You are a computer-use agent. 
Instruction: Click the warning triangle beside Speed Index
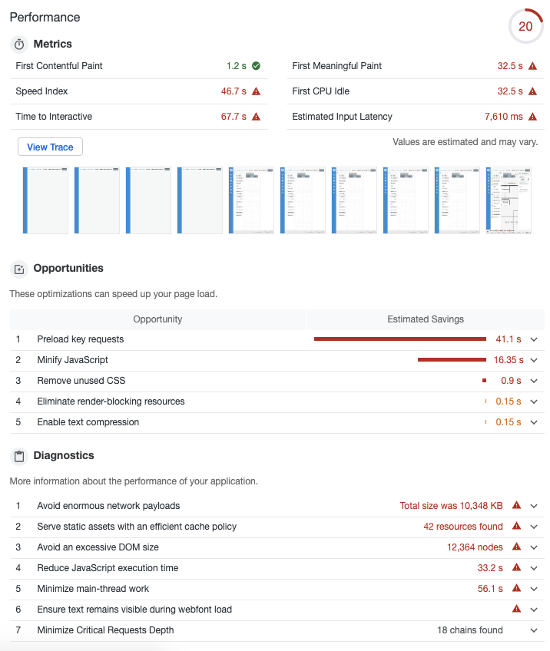coord(256,91)
